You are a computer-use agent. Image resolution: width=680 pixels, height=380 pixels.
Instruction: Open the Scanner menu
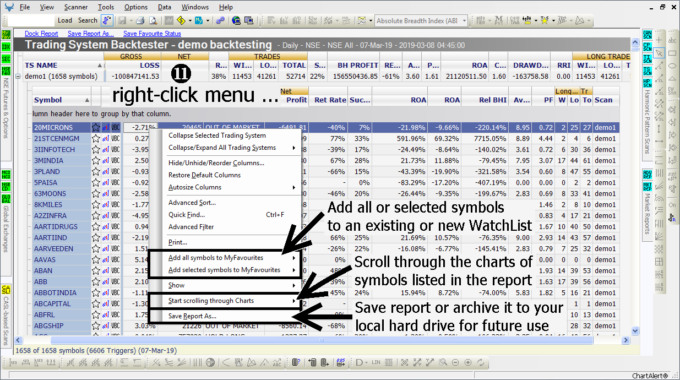pyautogui.click(x=75, y=7)
